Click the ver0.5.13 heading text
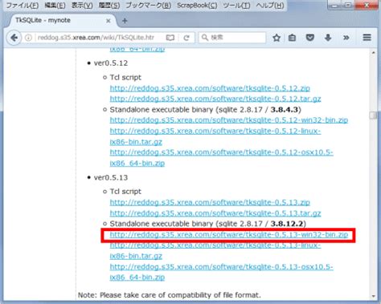 [111, 177]
